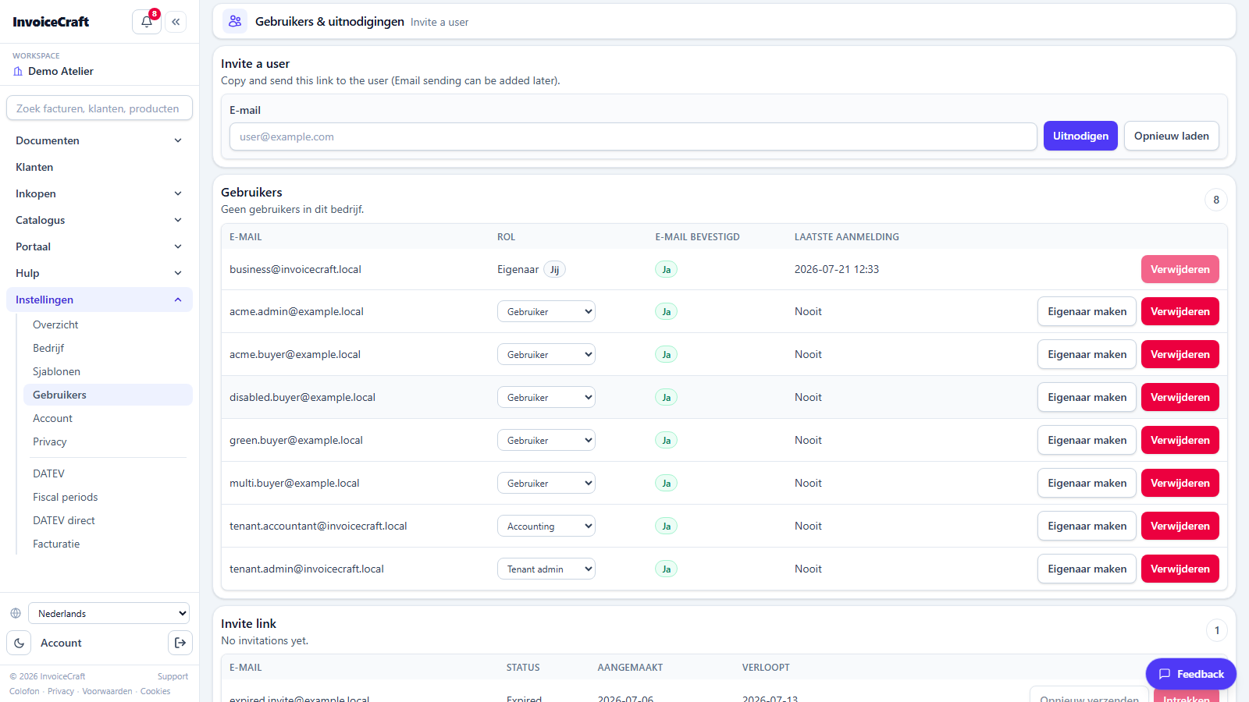Remove tenant.admin@invoicecraft.local user

[x=1180, y=569]
